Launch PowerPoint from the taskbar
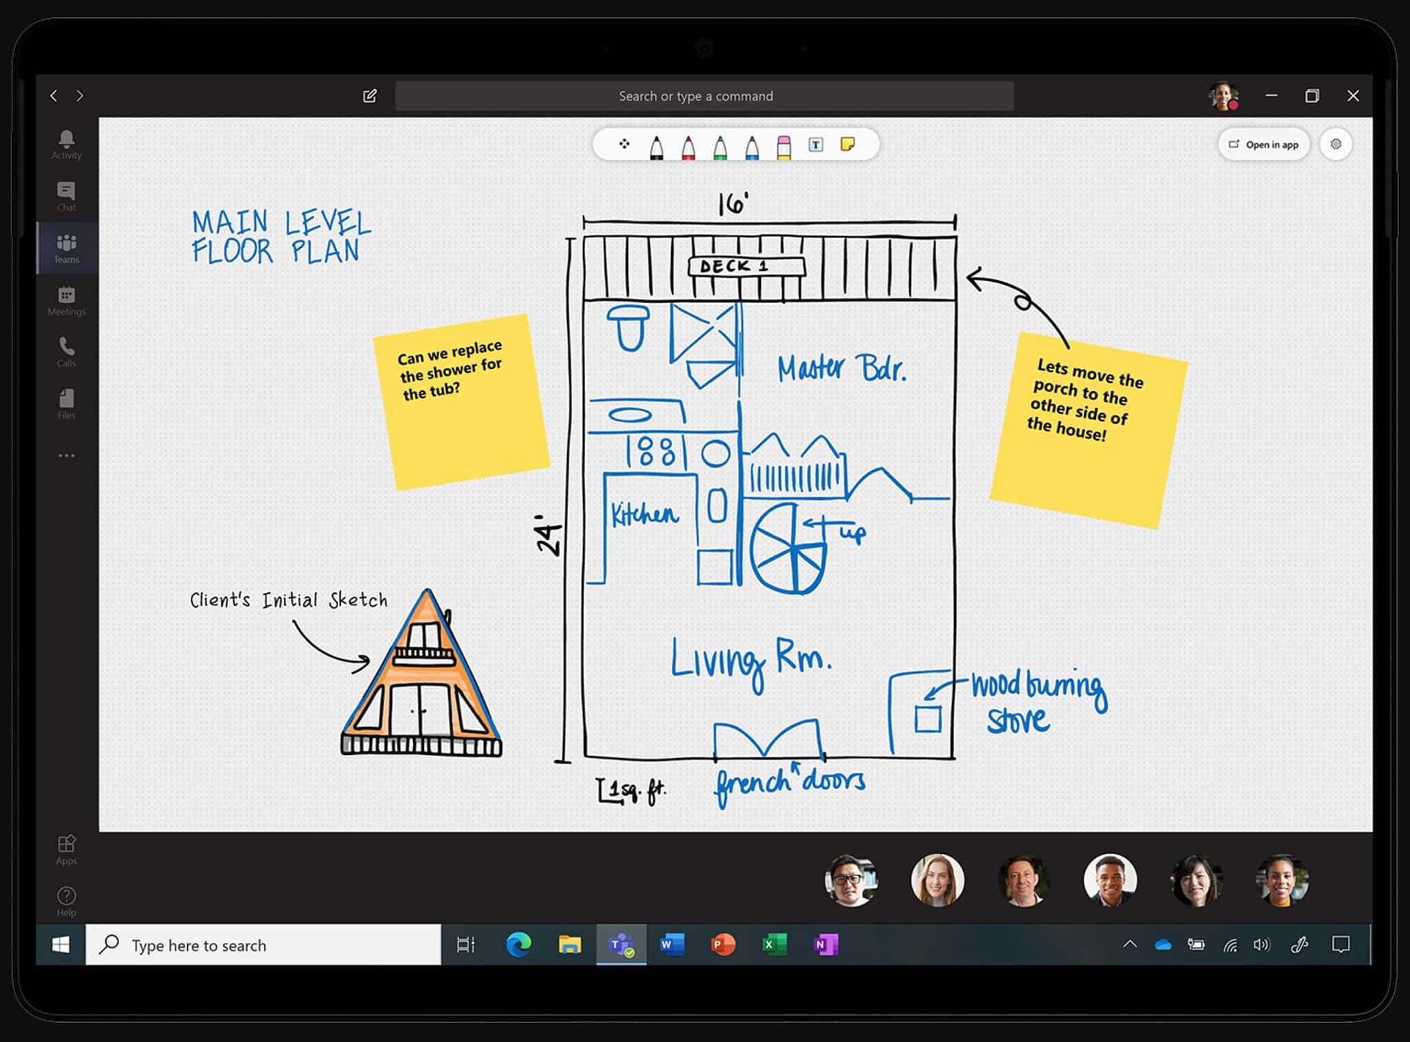 (x=723, y=945)
